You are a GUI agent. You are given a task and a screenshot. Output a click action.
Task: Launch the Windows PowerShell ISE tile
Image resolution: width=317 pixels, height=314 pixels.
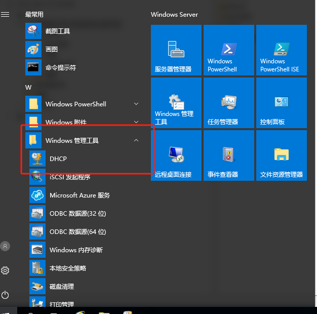coord(282,50)
